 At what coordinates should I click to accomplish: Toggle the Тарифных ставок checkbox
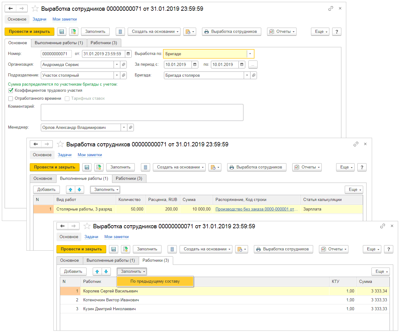coord(67,98)
